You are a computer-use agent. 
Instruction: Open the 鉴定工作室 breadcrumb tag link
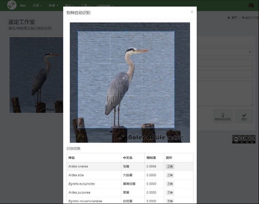click(250, 17)
